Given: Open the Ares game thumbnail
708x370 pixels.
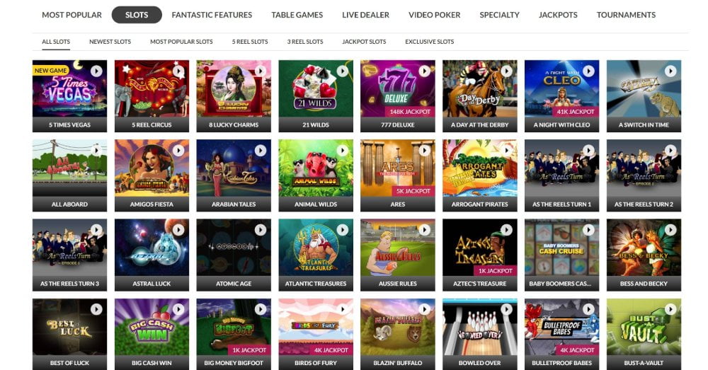Looking at the screenshot, I should point(398,168).
